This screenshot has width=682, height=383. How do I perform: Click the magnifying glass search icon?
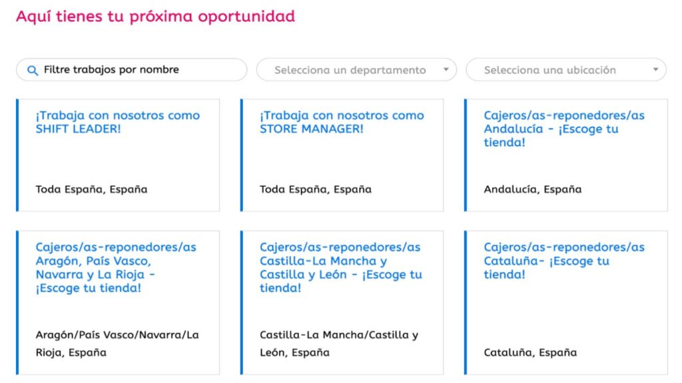[33, 69]
